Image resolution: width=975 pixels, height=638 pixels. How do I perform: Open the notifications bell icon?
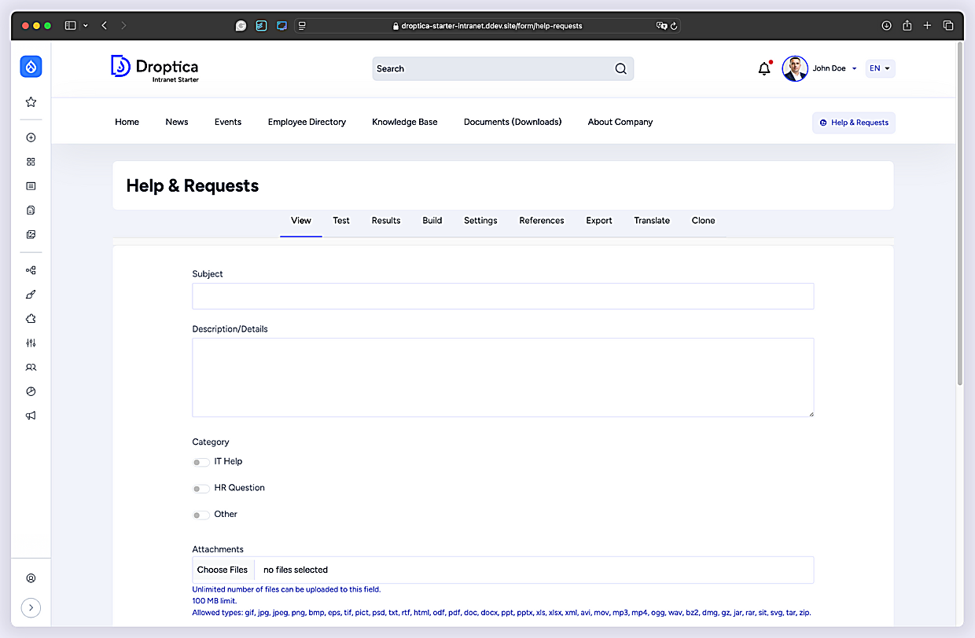(x=764, y=69)
